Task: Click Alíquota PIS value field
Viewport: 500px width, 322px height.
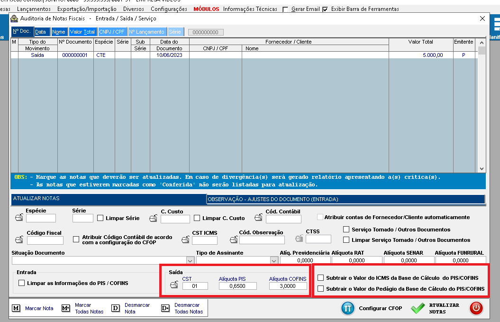Action: [x=237, y=286]
